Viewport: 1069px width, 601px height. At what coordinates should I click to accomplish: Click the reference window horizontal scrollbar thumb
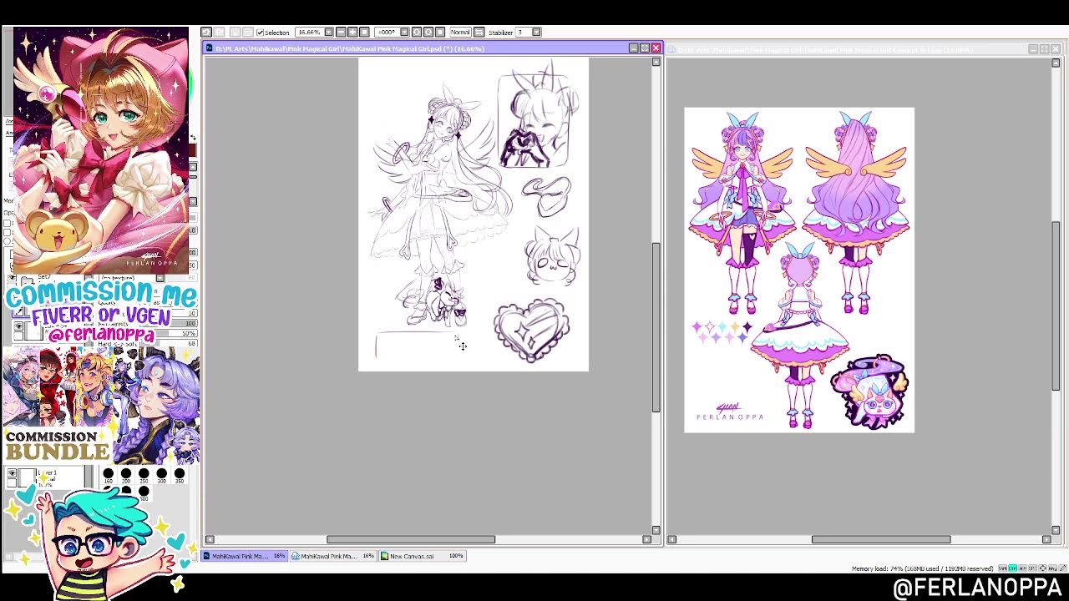881,539
